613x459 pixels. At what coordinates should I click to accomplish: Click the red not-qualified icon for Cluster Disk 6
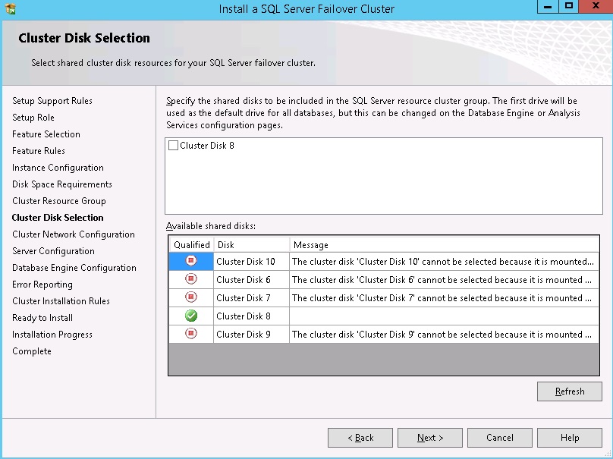(x=191, y=278)
